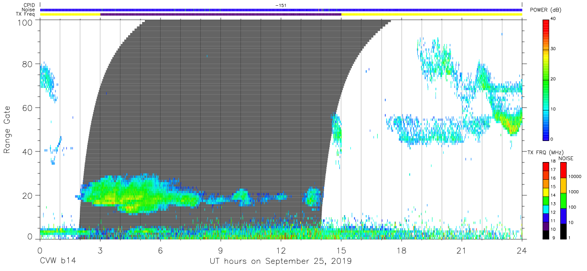Click the TX FRQ (MHz) color scale
This screenshot has height=271, width=587.
click(546, 201)
